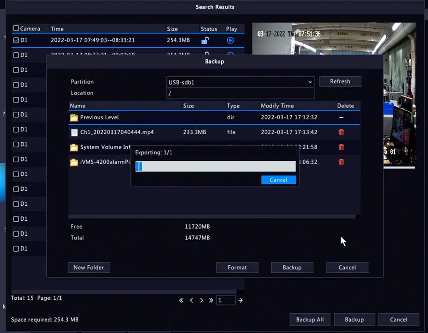
Task: Open the Partition USB-sdb1 dropdown
Action: (240, 82)
